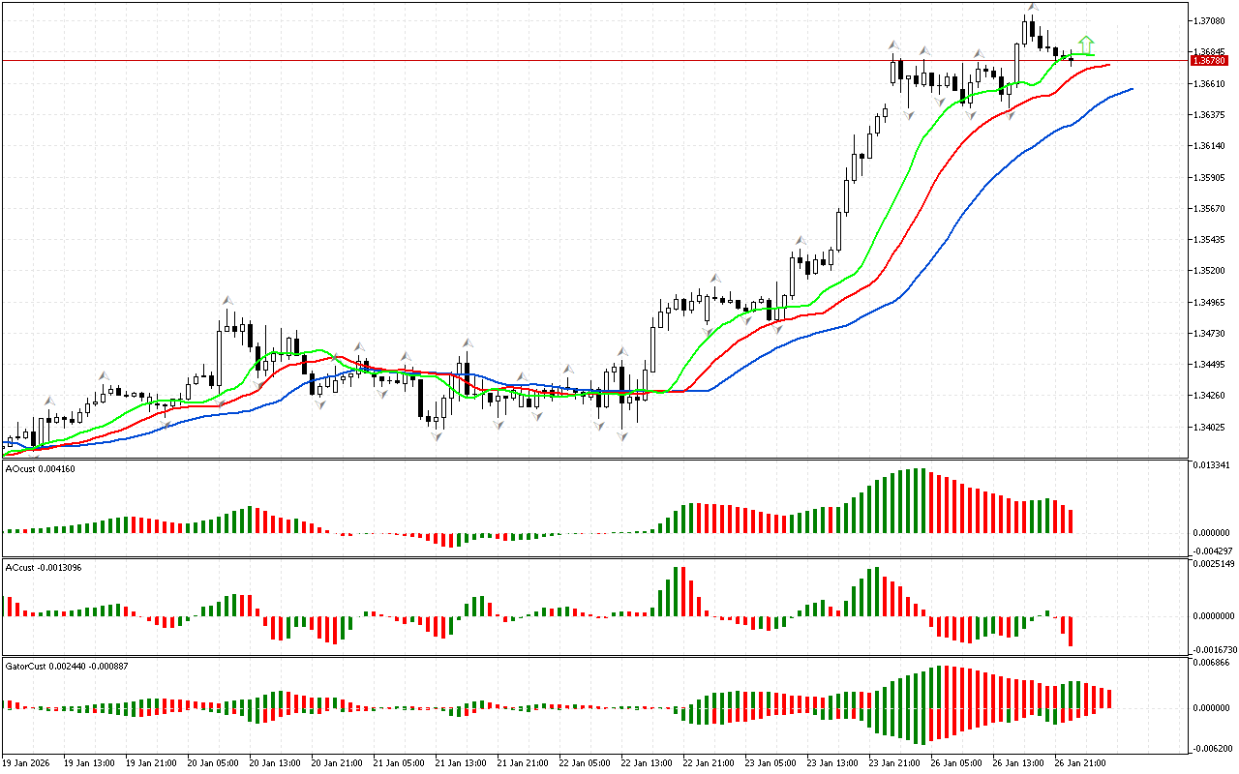
Task: Click the last red bar in ACcust histogram
Action: (x=1071, y=631)
